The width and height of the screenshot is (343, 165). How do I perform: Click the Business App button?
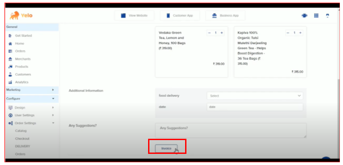(225, 16)
